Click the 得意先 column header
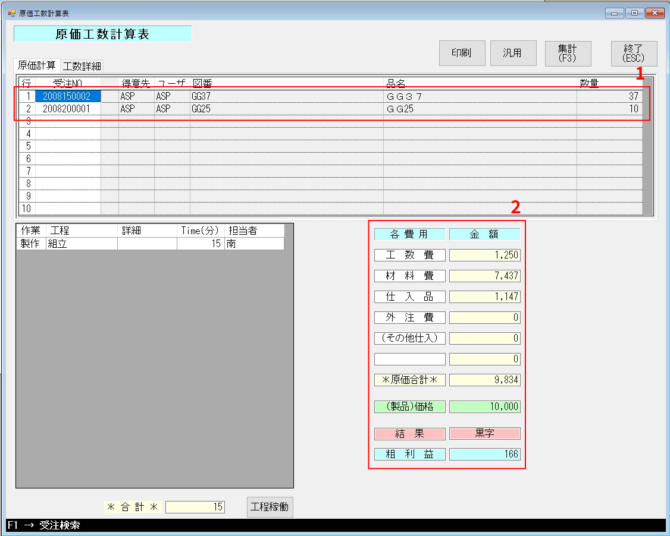670x536 pixels. (136, 83)
